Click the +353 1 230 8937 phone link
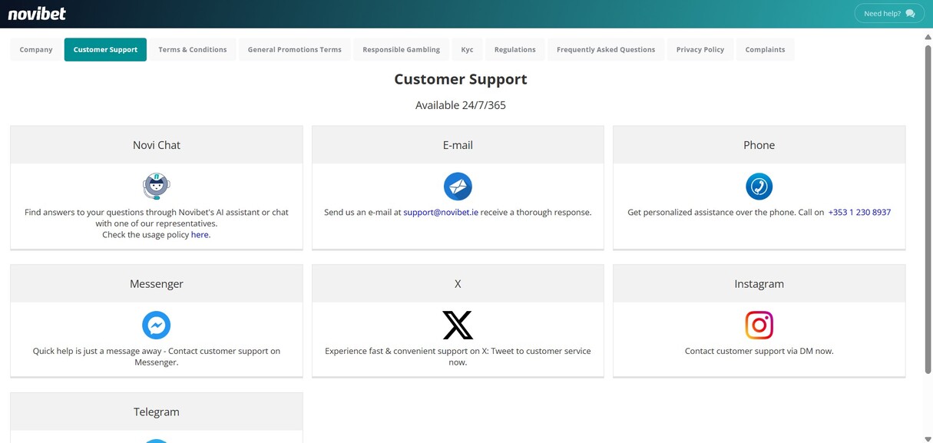933x443 pixels. tap(859, 213)
